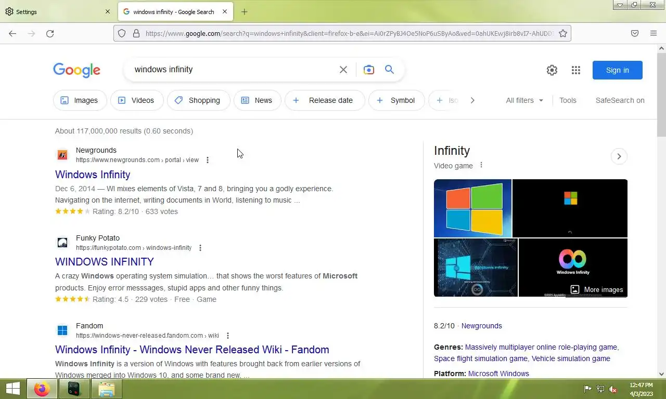Image resolution: width=666 pixels, height=399 pixels.
Task: Open the Space flight simulation game link
Action: [x=481, y=358]
